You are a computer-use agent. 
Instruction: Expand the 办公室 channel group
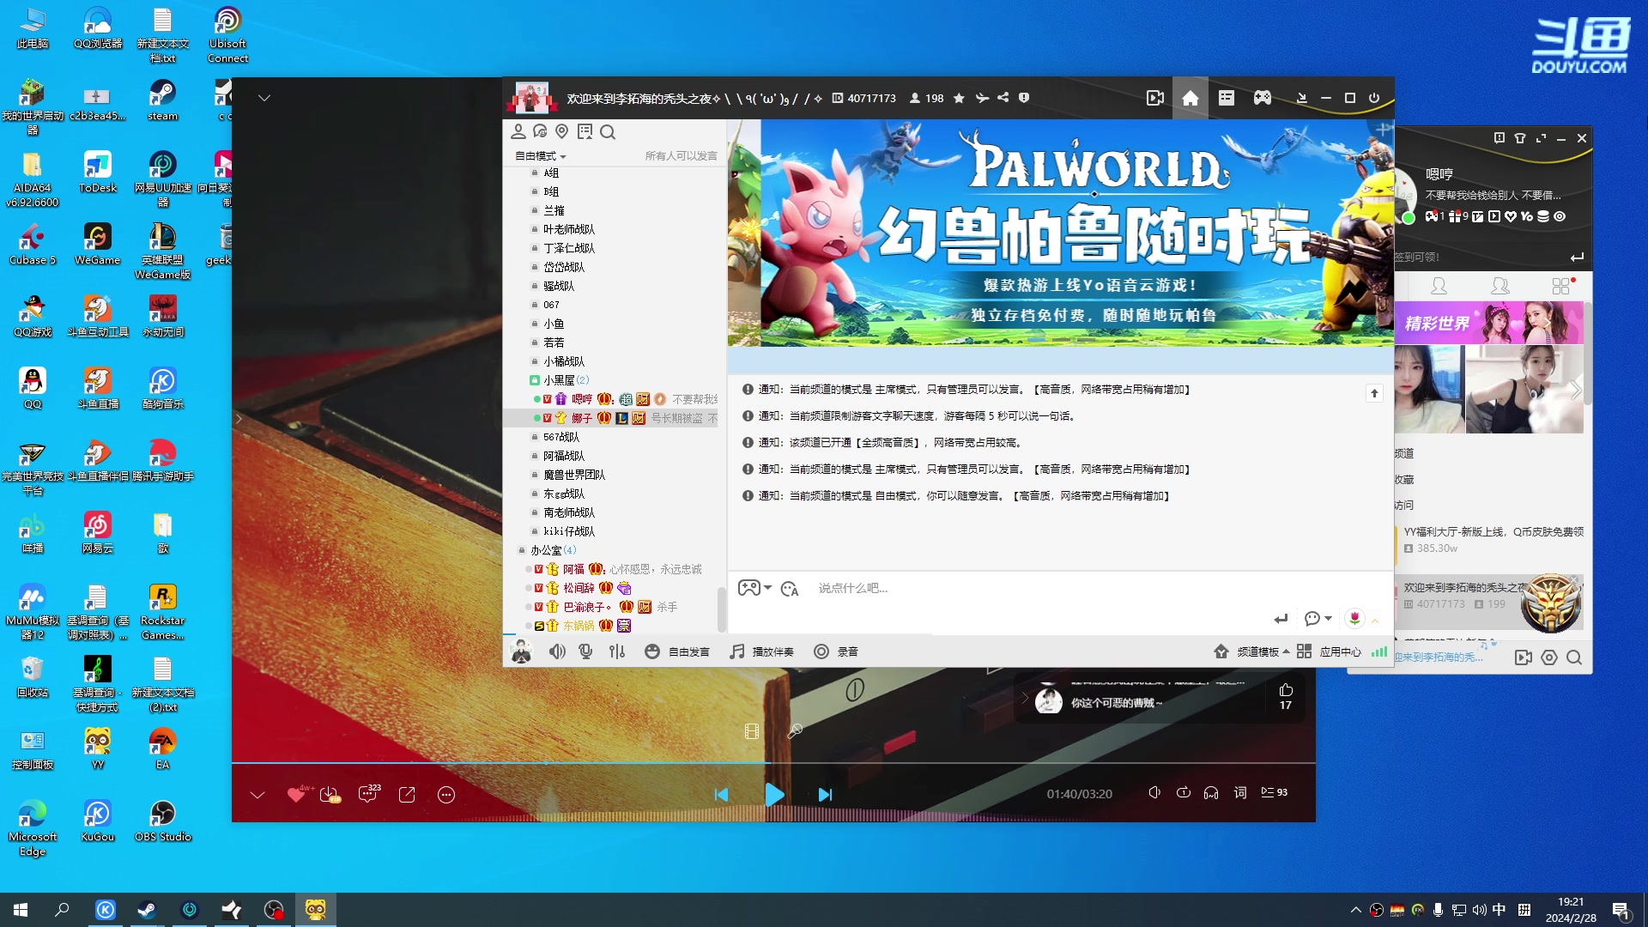(x=547, y=550)
